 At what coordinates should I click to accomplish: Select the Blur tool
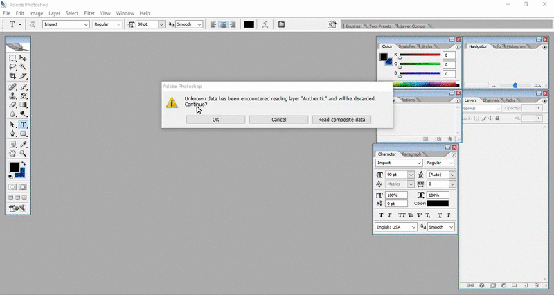[12, 114]
